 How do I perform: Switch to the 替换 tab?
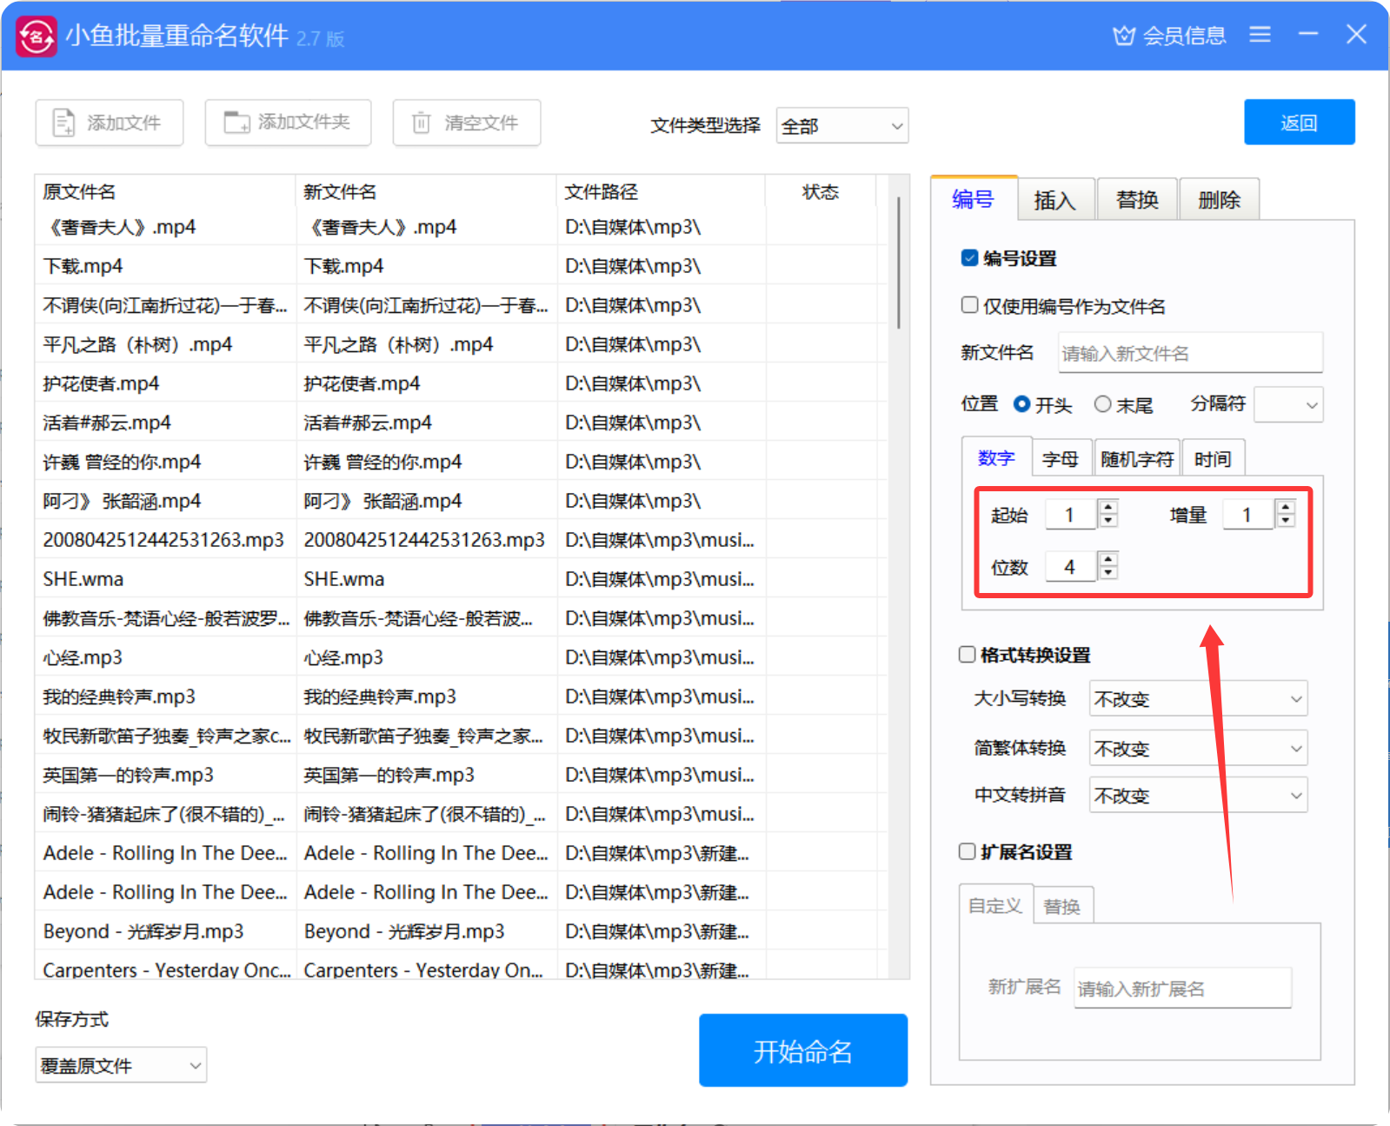(x=1137, y=200)
